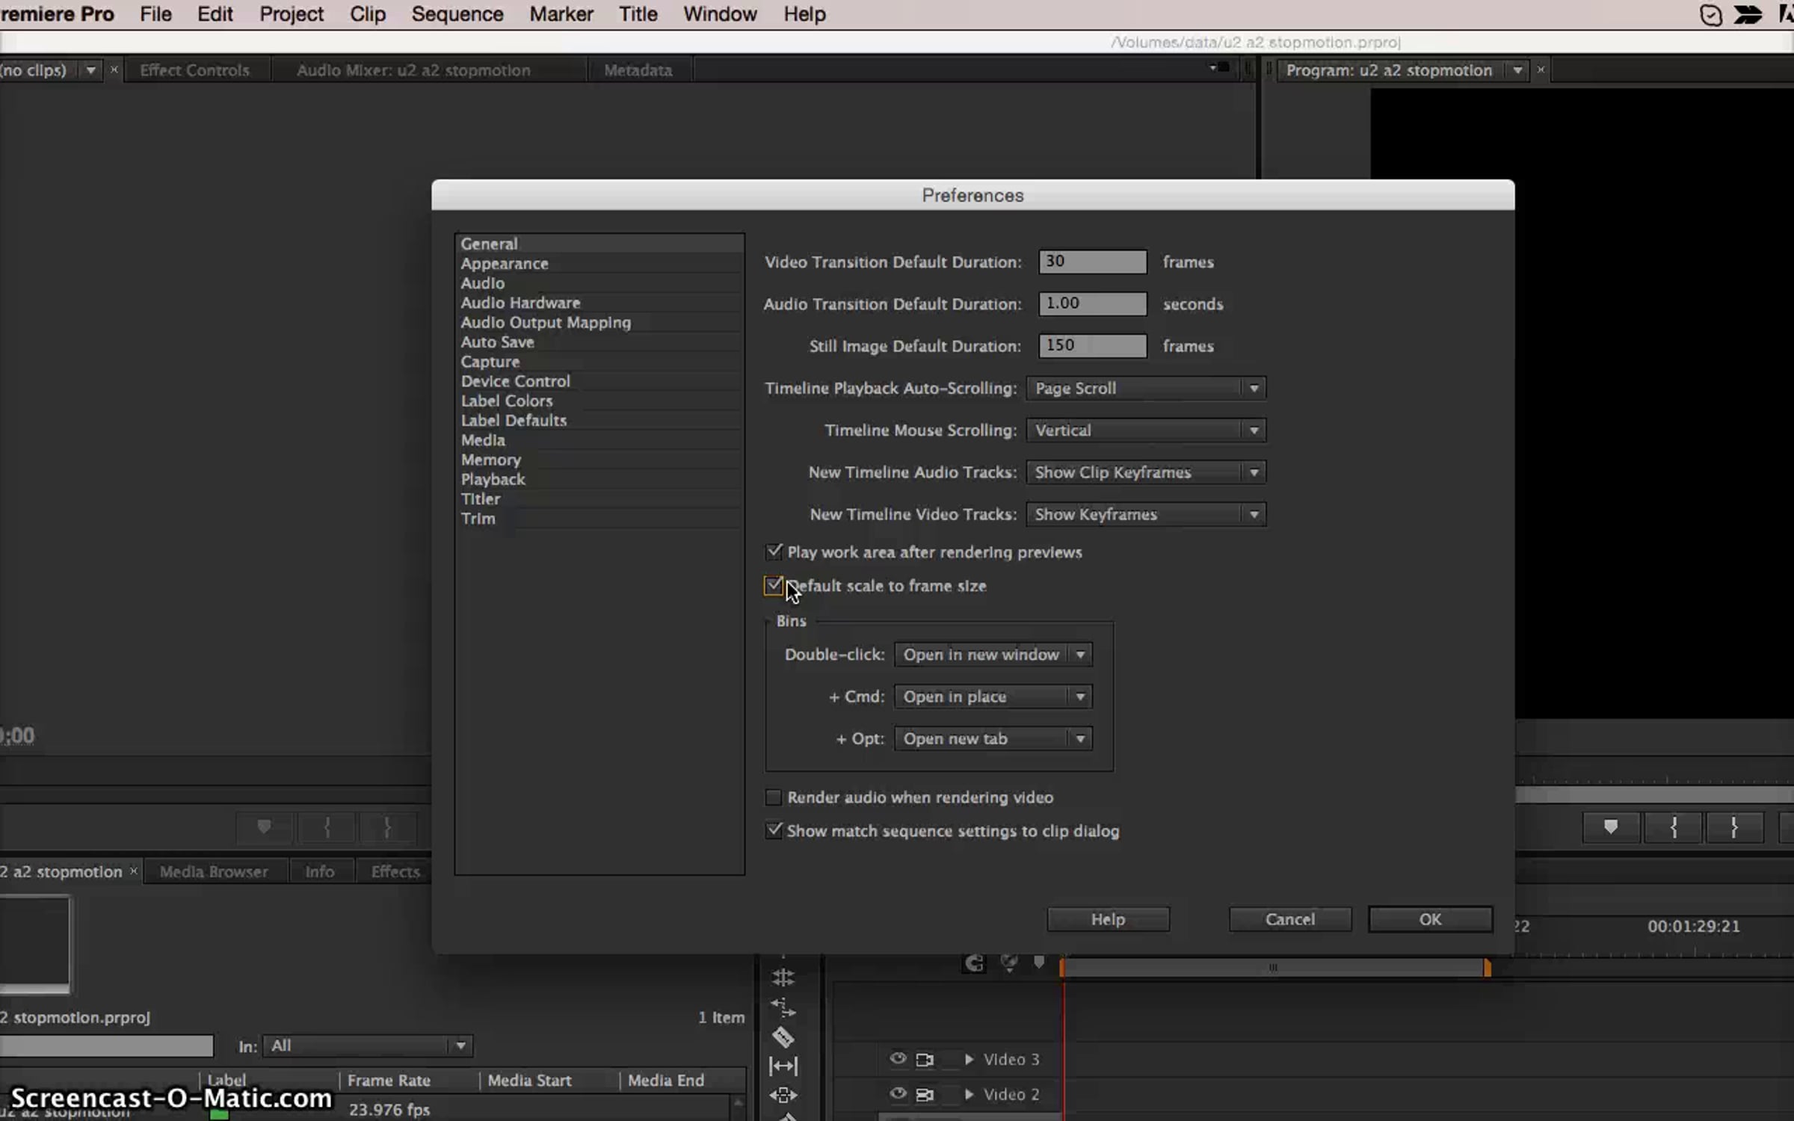Viewport: 1794px width, 1121px height.
Task: Select the Rate Stretch tool
Action: [x=783, y=1008]
